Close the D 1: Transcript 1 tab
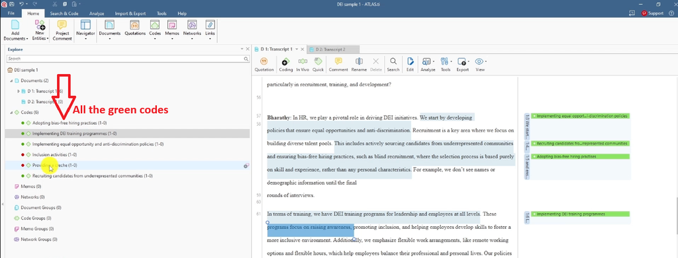678x258 pixels. [x=303, y=49]
